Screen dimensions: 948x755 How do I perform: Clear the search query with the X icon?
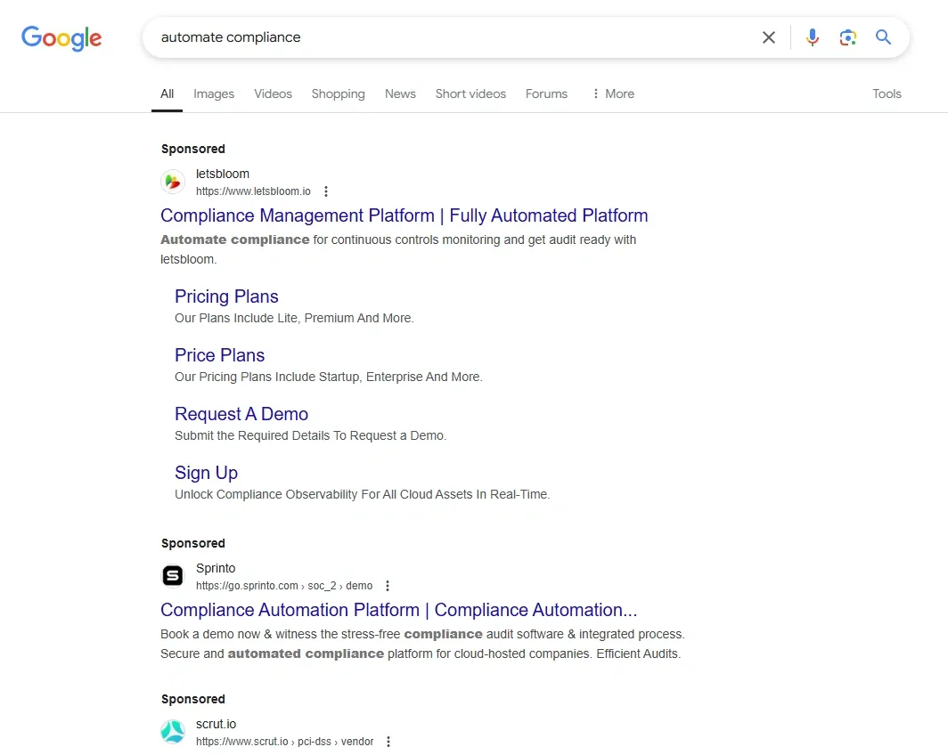click(768, 37)
